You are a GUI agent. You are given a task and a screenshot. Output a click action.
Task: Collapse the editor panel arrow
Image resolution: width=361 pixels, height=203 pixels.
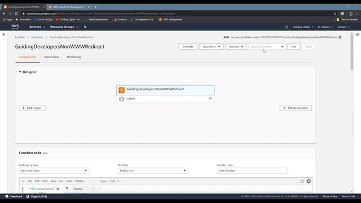pyautogui.click(x=23, y=181)
